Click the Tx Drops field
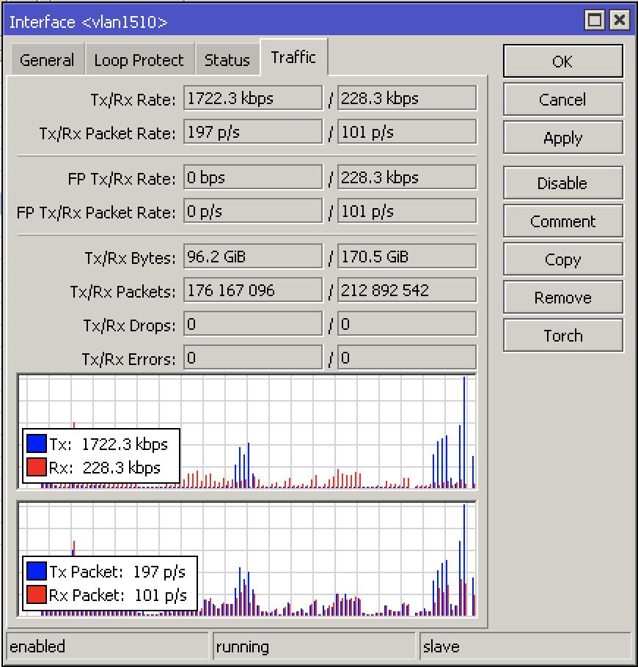This screenshot has width=638, height=667. tap(253, 324)
